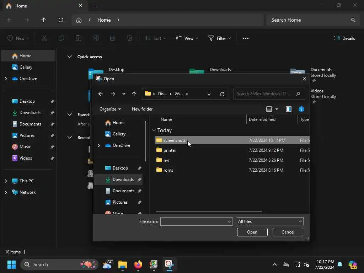Click New folder in Open dialog
The width and height of the screenshot is (364, 273).
click(142, 109)
